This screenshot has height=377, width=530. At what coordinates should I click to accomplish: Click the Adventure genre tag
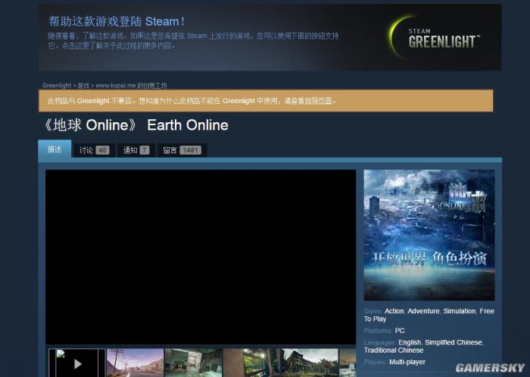tap(423, 311)
